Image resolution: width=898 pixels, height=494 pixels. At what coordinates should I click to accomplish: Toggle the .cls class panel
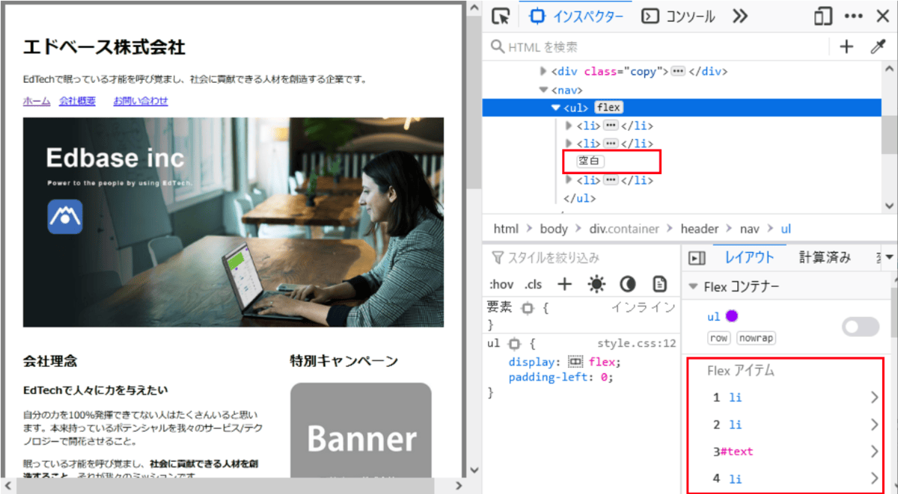(x=533, y=285)
